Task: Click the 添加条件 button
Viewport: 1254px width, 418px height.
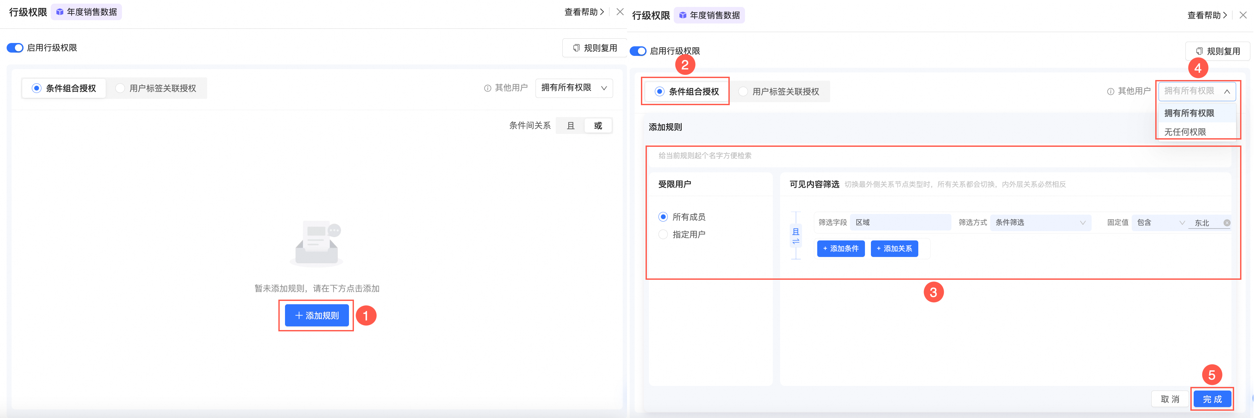Action: coord(841,248)
